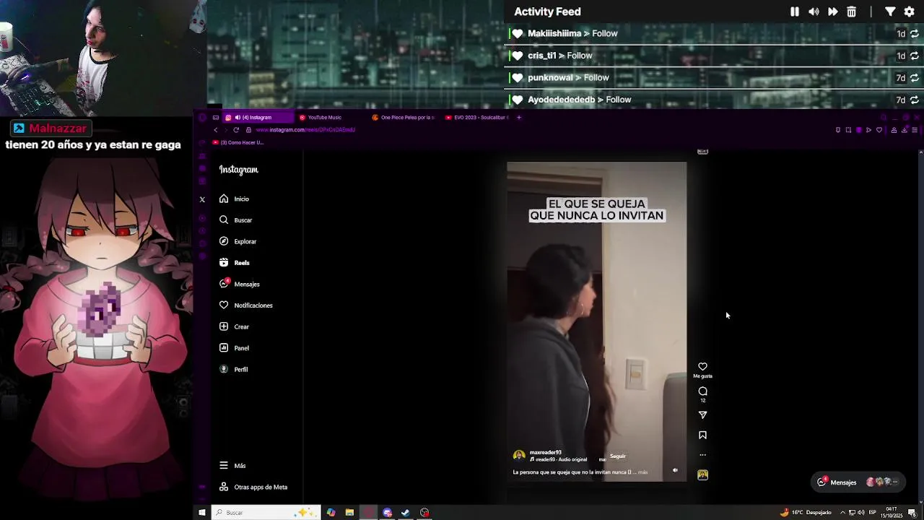
Task: Click the taskbar Buscar search box
Action: [265, 513]
